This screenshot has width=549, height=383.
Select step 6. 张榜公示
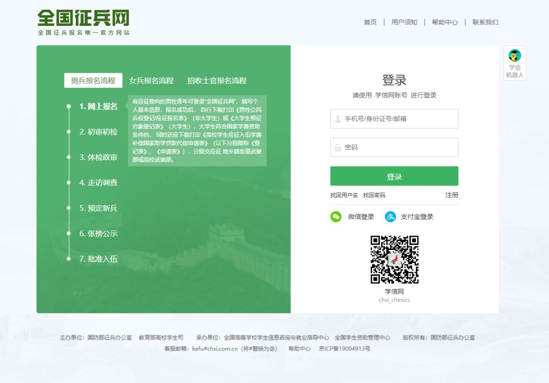click(99, 234)
